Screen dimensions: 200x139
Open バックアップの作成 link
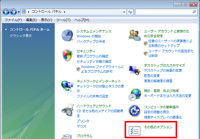(x=91, y=41)
